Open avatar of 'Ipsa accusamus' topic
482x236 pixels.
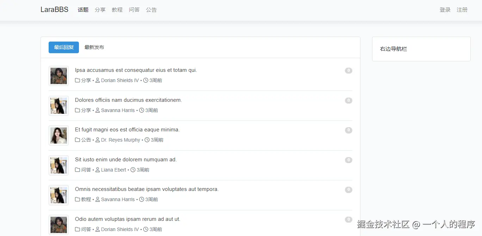pos(58,76)
